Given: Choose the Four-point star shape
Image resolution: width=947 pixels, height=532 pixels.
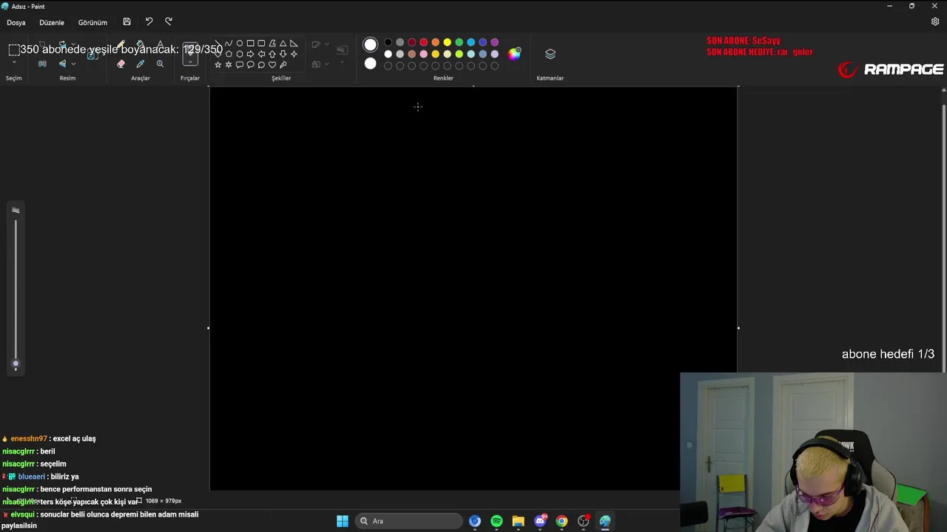Looking at the screenshot, I should click(294, 54).
